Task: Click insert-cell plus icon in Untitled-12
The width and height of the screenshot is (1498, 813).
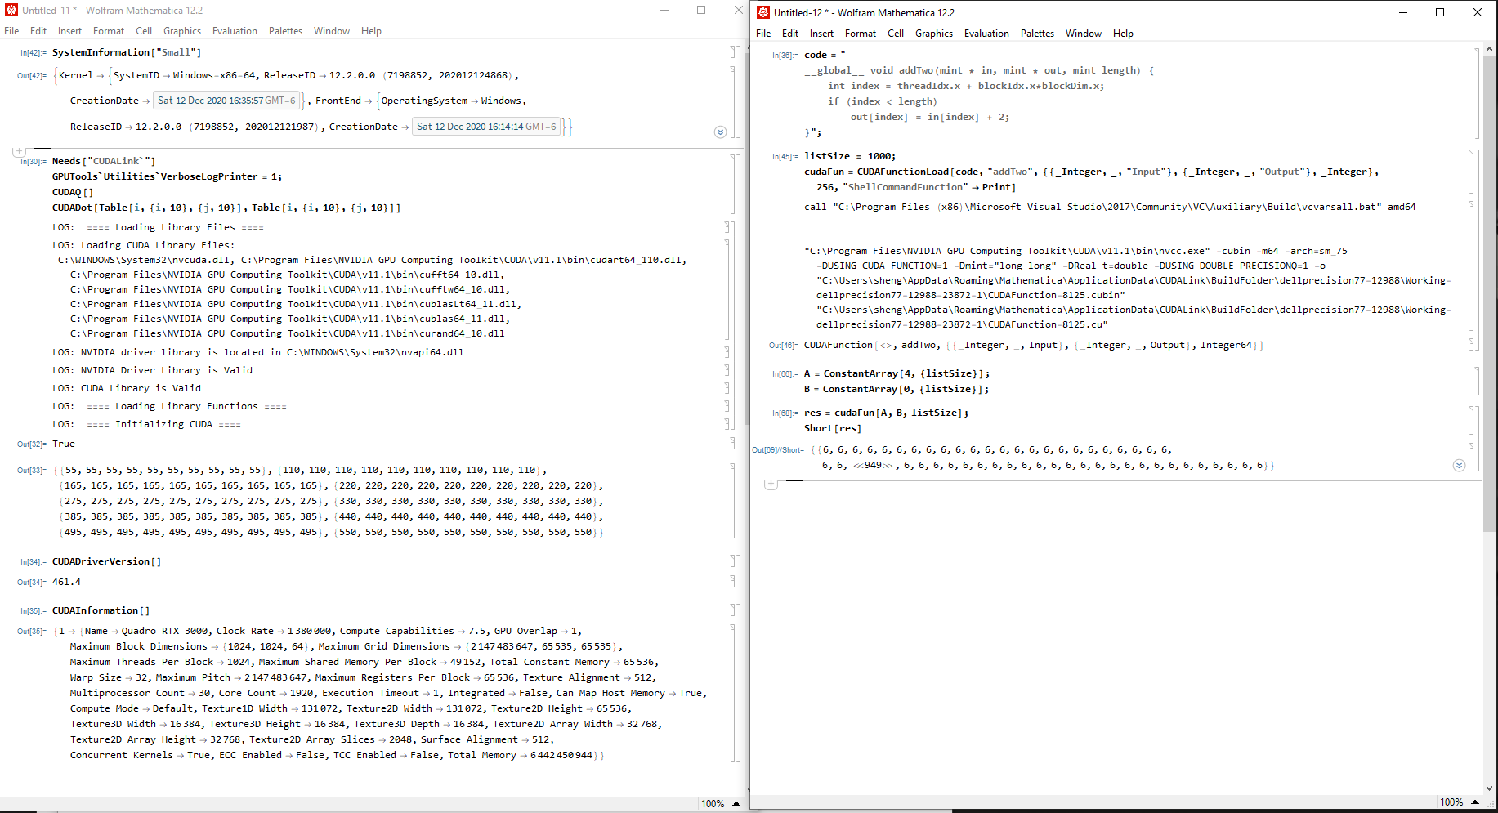Action: pos(770,484)
